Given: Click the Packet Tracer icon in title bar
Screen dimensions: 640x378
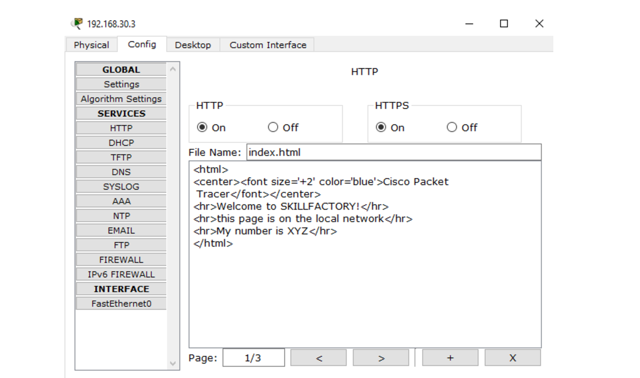Looking at the screenshot, I should pyautogui.click(x=77, y=24).
